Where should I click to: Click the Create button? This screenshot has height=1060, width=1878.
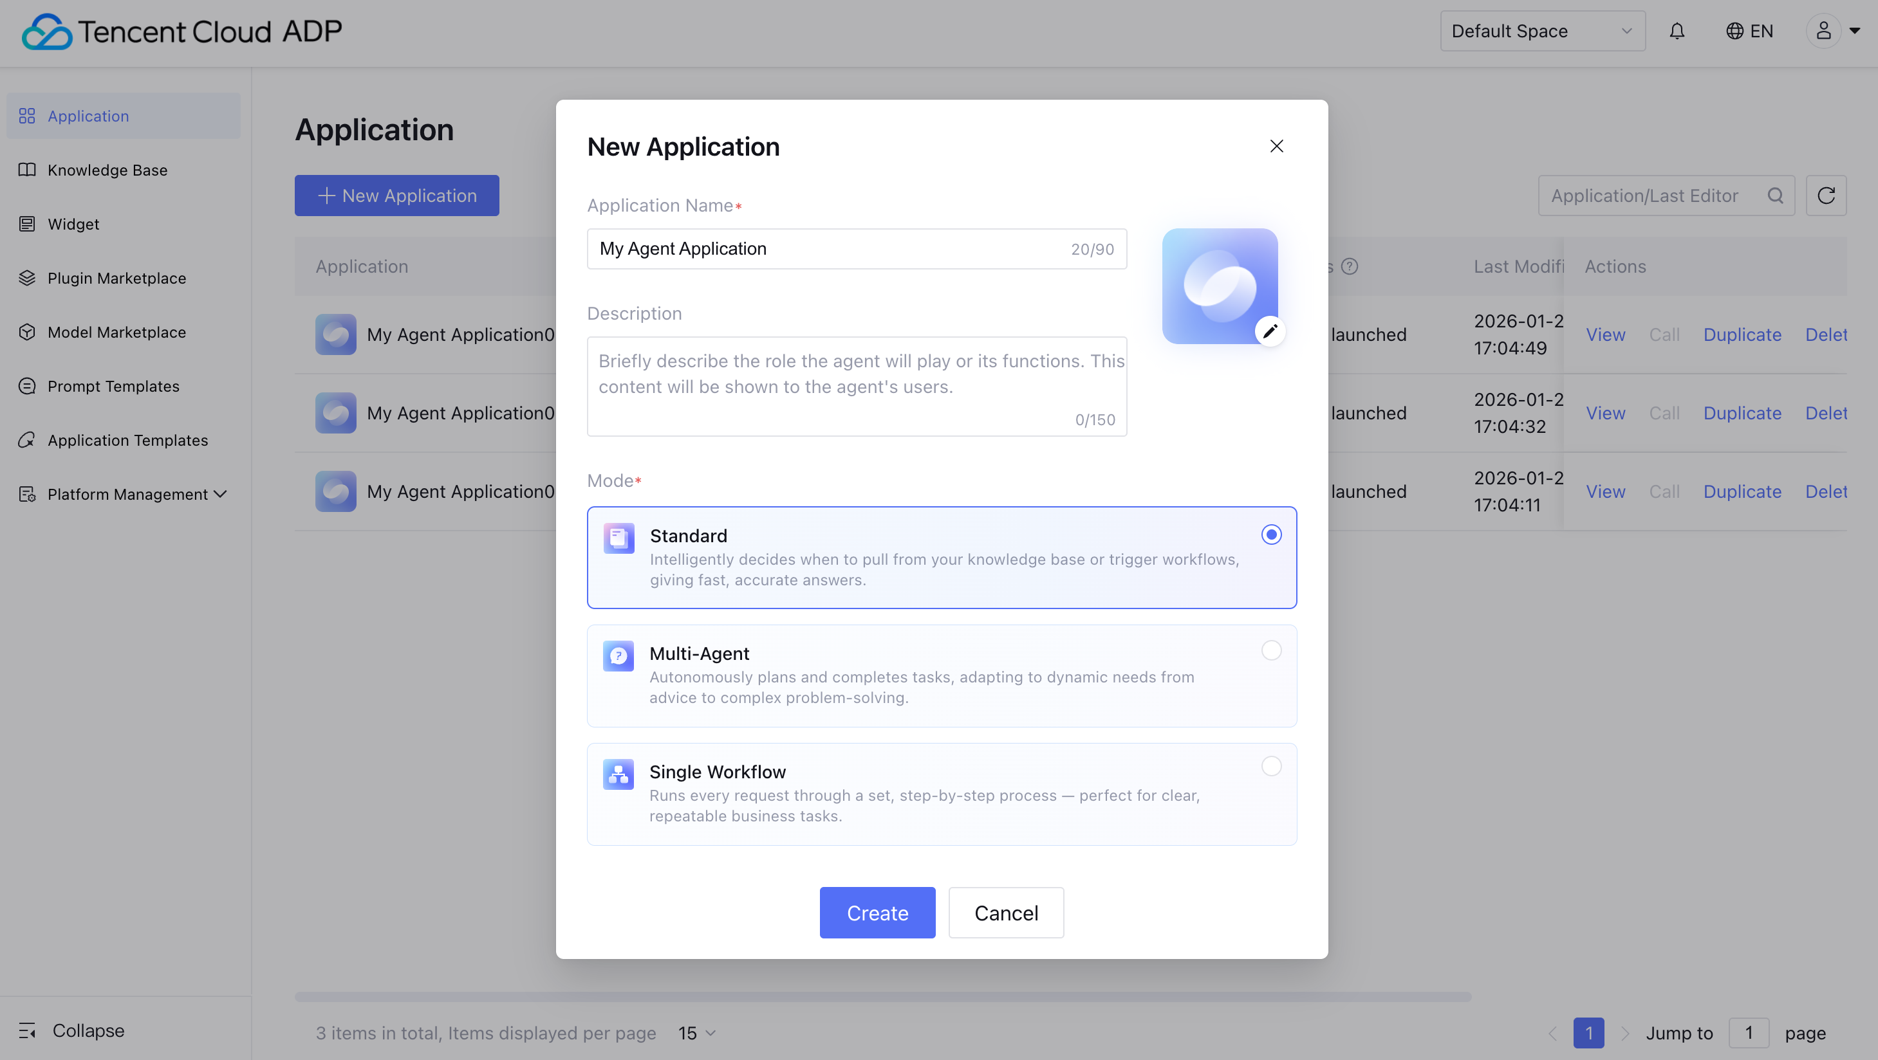(877, 912)
